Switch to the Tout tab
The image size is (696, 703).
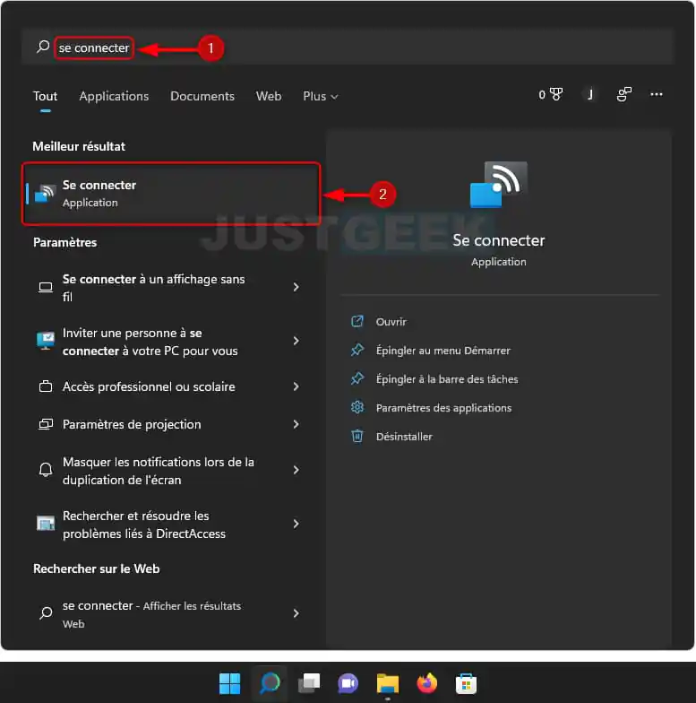(45, 96)
